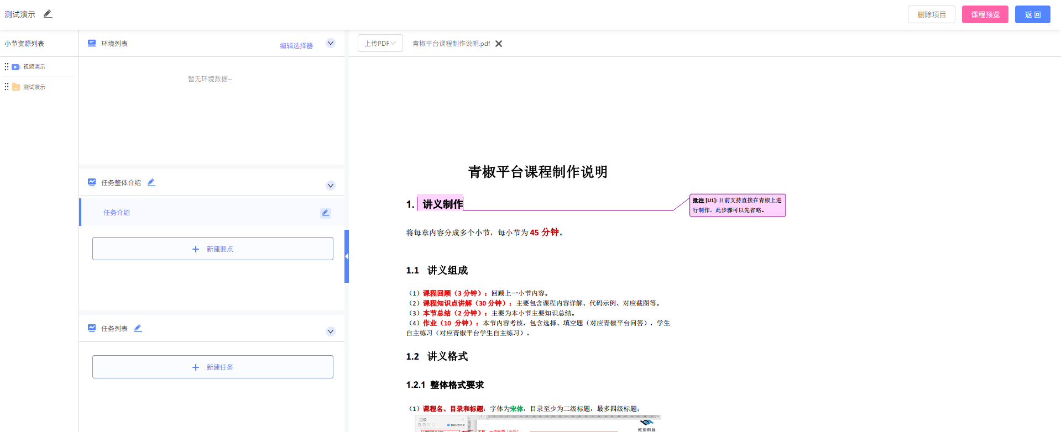Click the 暂无环境数据 placeholder text
The width and height of the screenshot is (1061, 432).
point(210,79)
